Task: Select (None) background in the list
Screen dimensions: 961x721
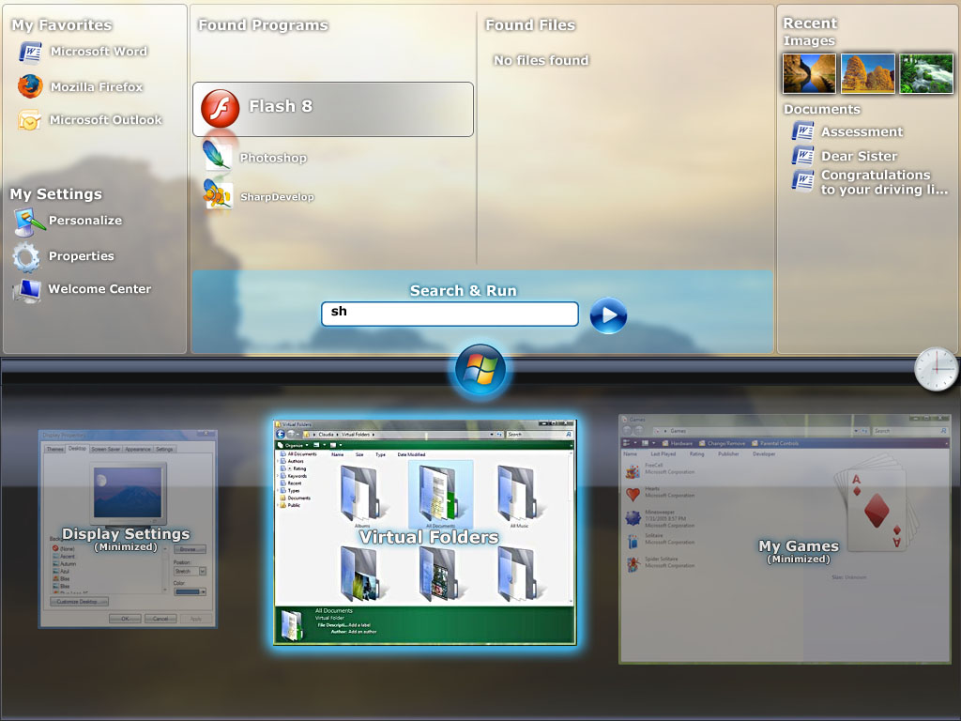Action: (x=64, y=548)
